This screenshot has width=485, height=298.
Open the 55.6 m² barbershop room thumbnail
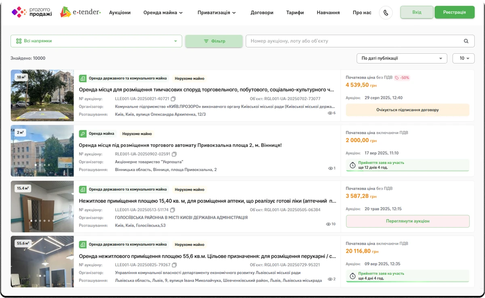[42, 261]
